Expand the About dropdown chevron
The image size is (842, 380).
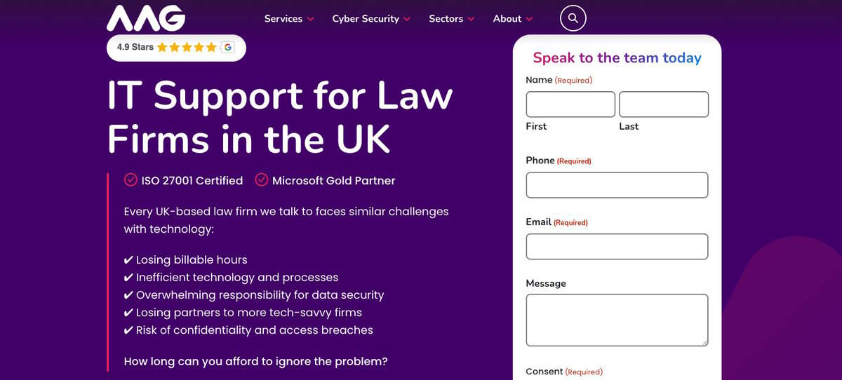tap(529, 19)
